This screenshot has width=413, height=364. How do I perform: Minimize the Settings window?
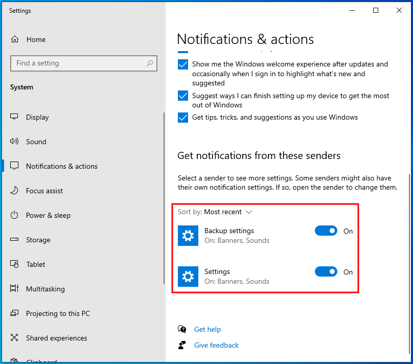[352, 10]
